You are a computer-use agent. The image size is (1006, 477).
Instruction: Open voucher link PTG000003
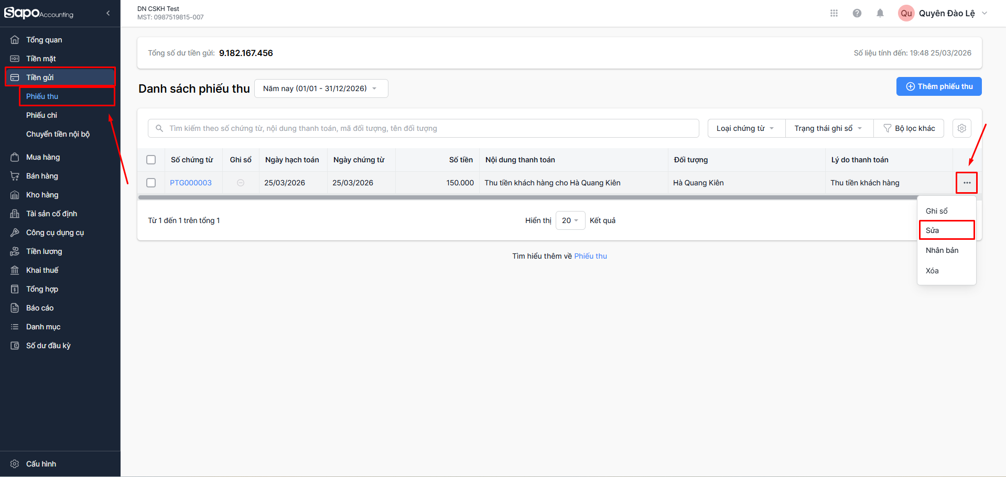click(191, 183)
